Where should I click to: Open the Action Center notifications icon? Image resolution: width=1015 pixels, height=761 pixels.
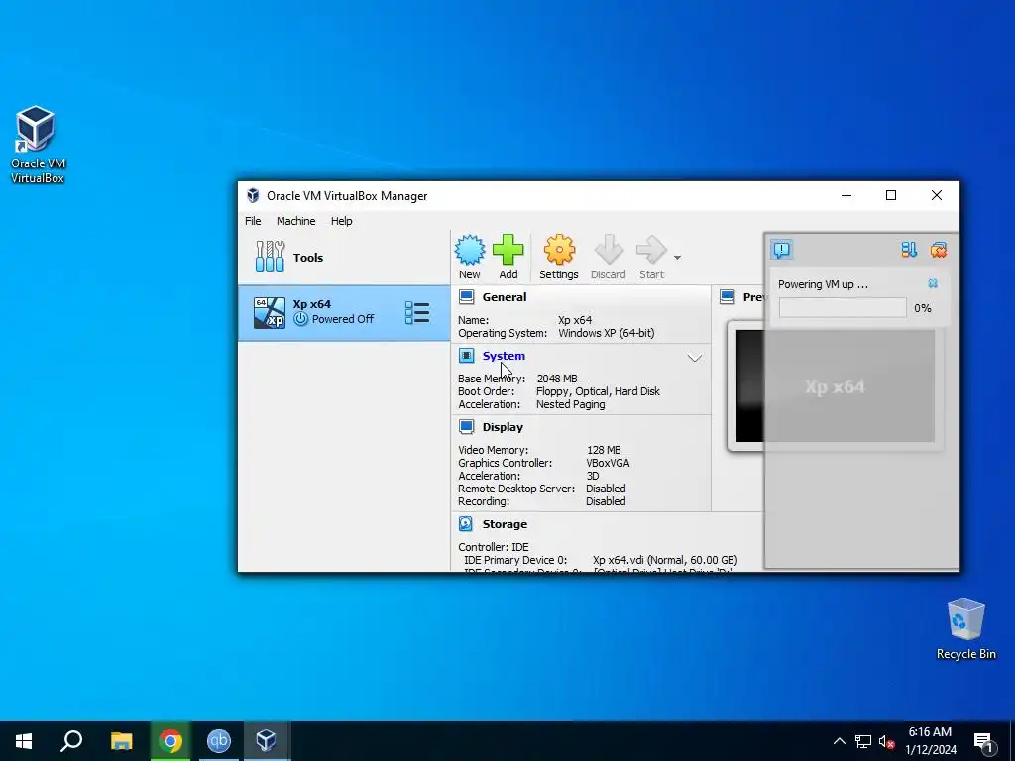984,741
